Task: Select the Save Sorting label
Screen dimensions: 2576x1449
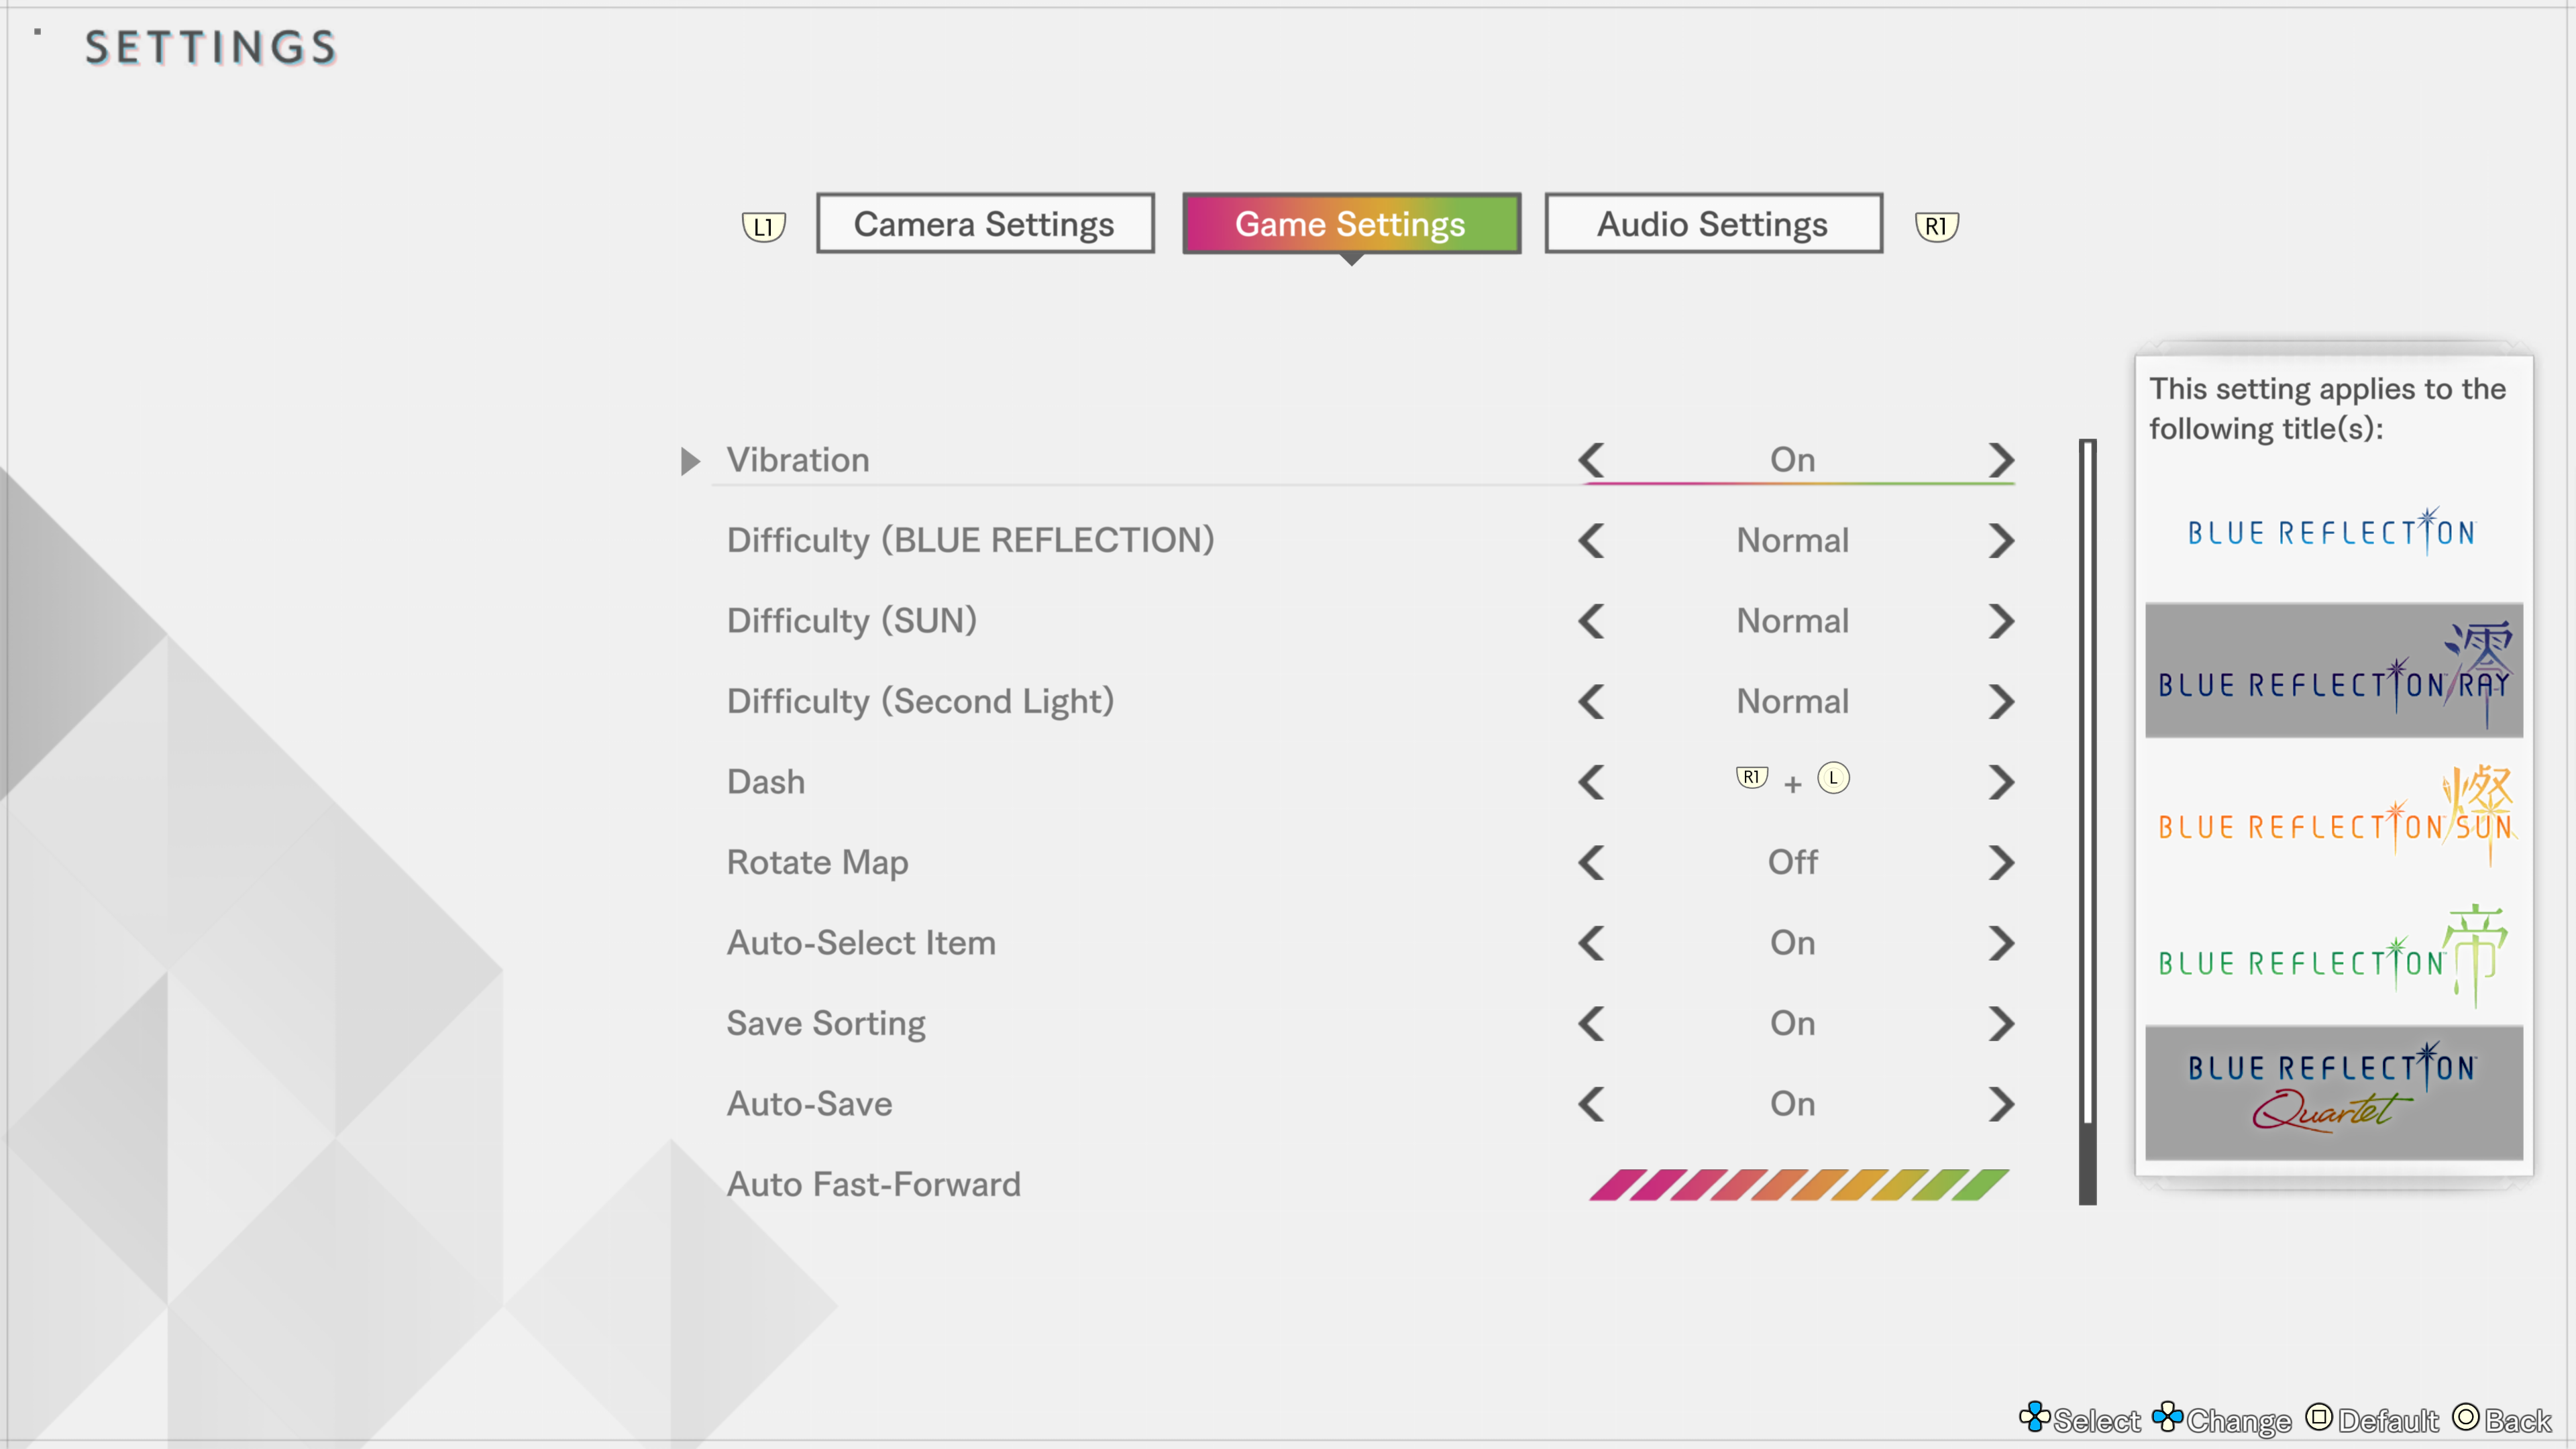Action: [826, 1024]
